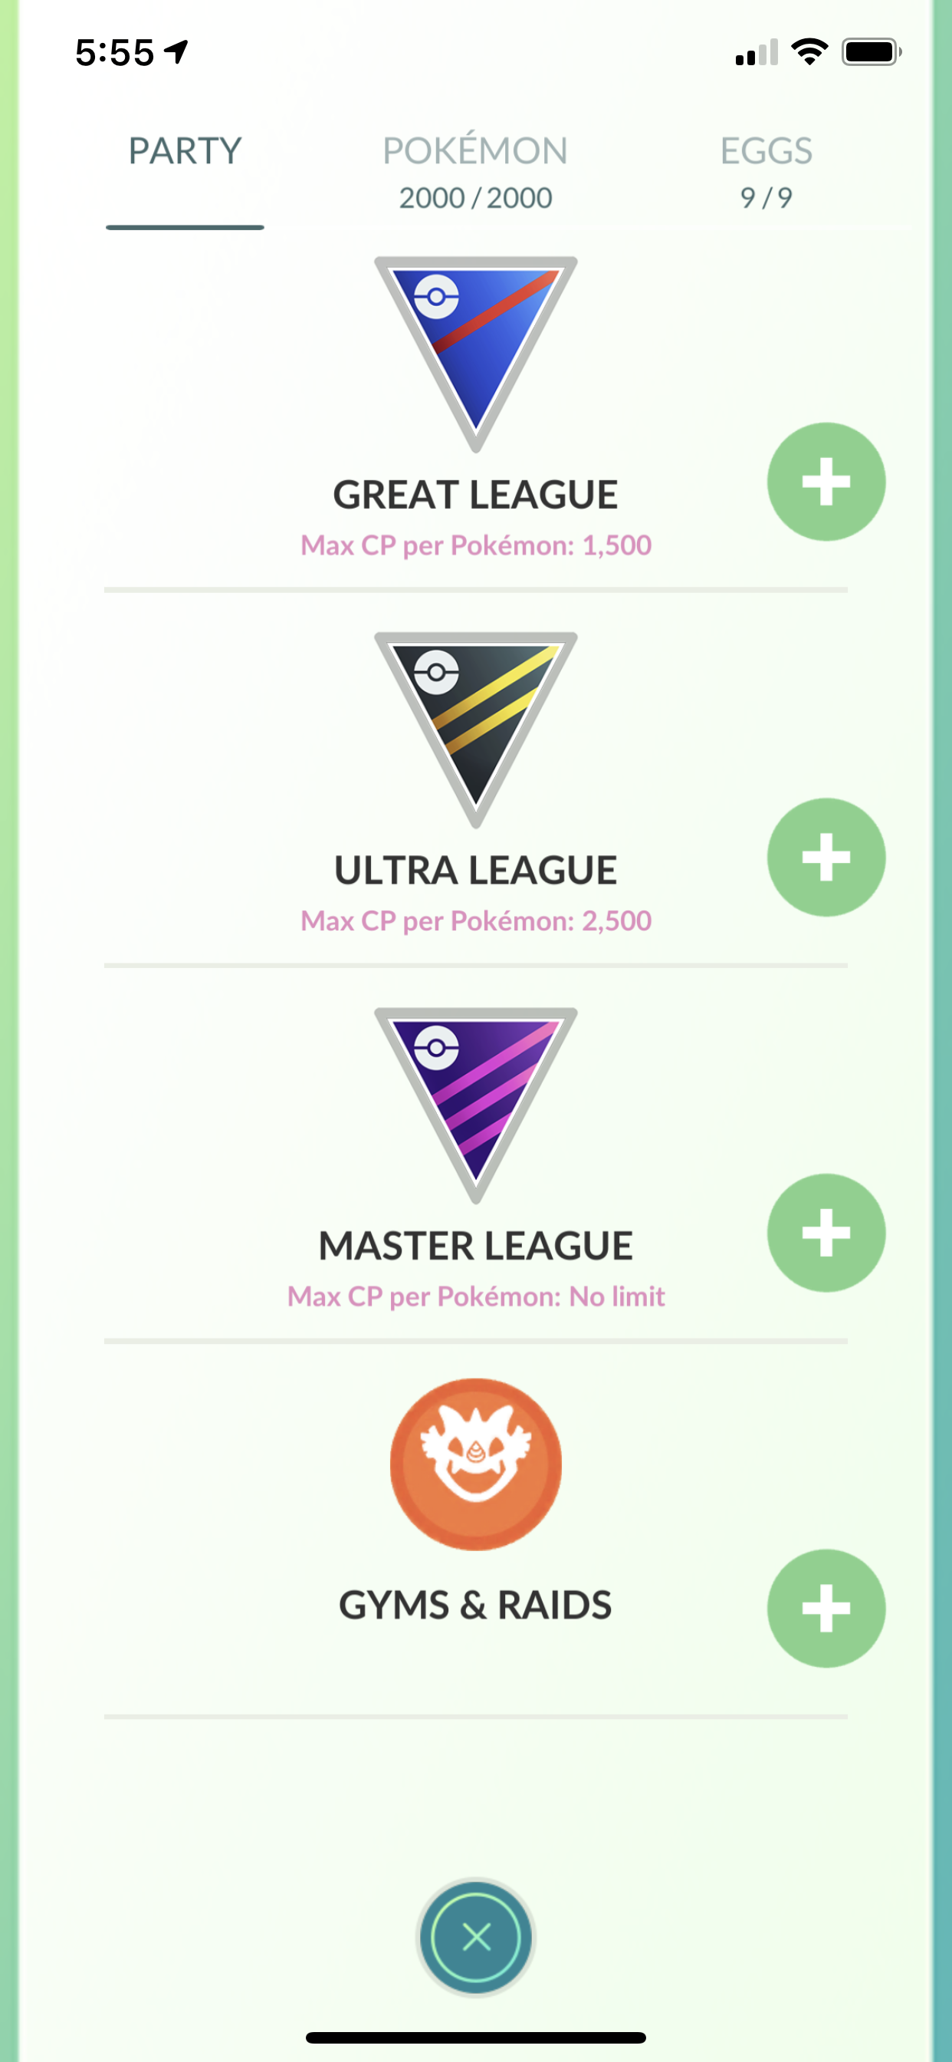Screen dimensions: 952x2062
Task: Select the Party tab
Action: [x=185, y=150]
